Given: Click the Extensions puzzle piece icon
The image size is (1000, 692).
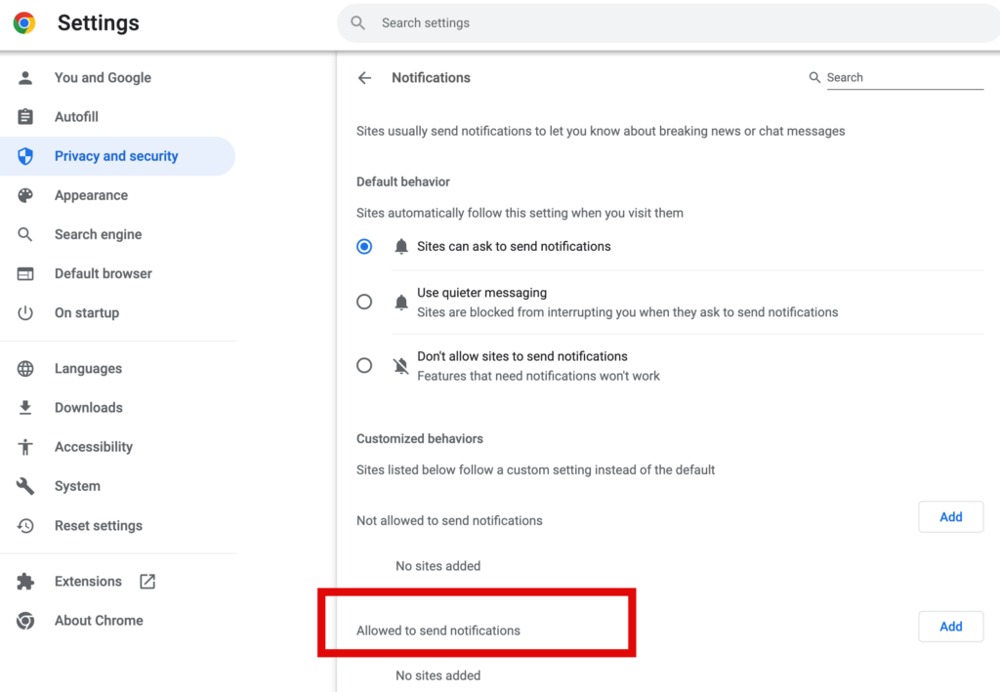Looking at the screenshot, I should click(25, 582).
